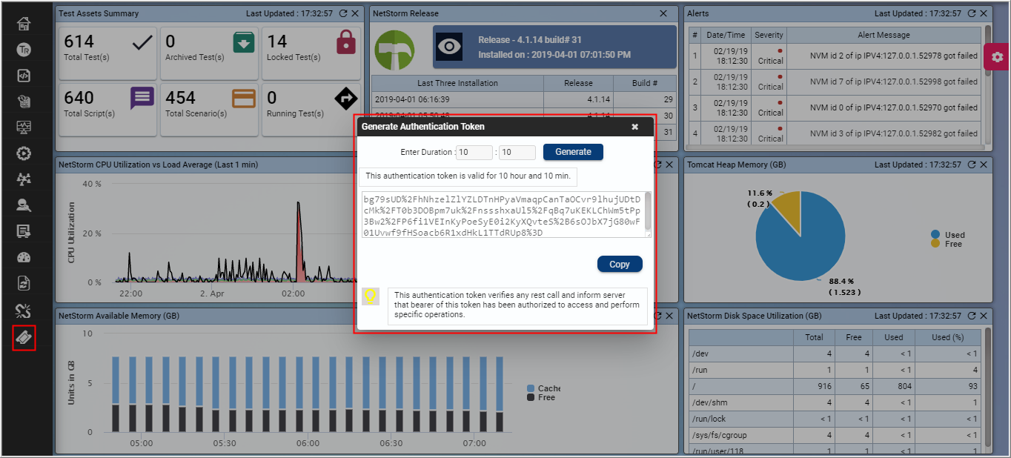This screenshot has height=458, width=1011.
Task: Click inside the generated token text area
Action: click(x=503, y=215)
